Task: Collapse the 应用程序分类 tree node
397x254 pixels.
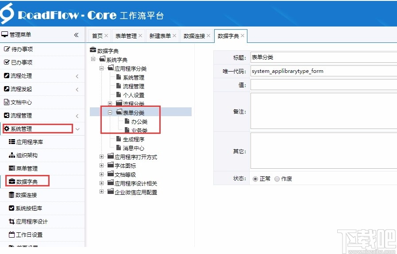Action: [x=101, y=68]
